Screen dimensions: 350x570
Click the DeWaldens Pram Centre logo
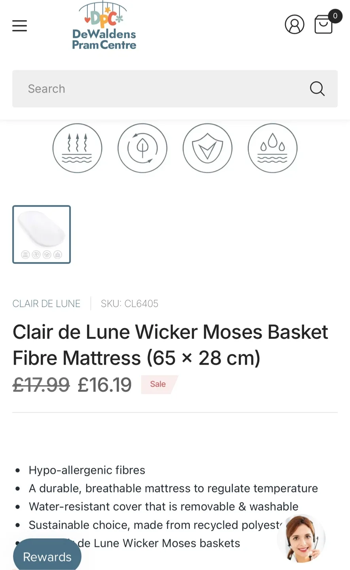click(x=104, y=26)
